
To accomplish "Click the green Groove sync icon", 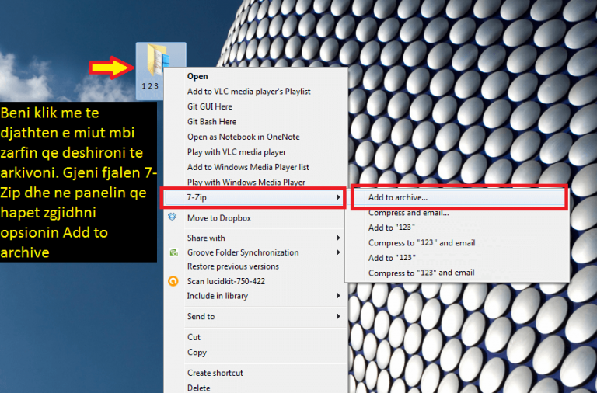I will 173,252.
